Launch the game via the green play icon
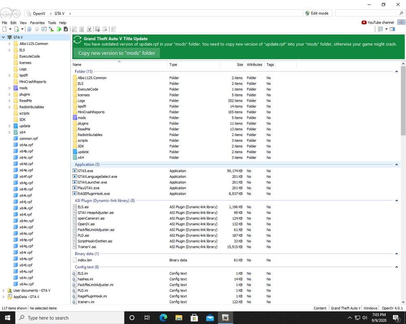Viewport: 406px width, 324px height. coord(60,29)
